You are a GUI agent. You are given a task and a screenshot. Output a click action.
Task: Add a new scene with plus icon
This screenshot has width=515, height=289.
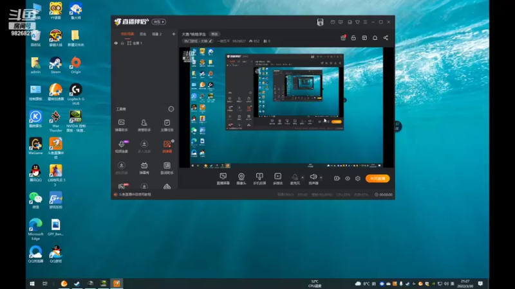tap(173, 34)
